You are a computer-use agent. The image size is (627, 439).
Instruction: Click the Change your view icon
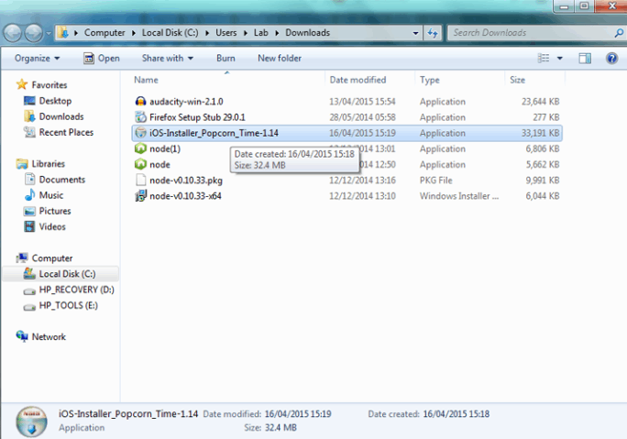(x=544, y=59)
